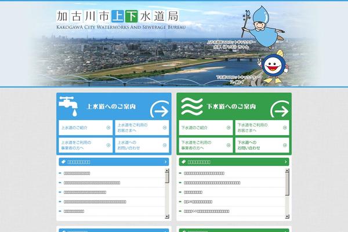Open 上水道のご紹介 button
This screenshot has width=348, height=232.
pyautogui.click(x=86, y=128)
